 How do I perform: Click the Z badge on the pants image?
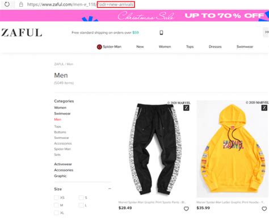186,108
